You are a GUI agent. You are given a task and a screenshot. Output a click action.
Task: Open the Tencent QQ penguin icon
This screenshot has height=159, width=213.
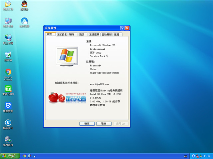pos(24,5)
